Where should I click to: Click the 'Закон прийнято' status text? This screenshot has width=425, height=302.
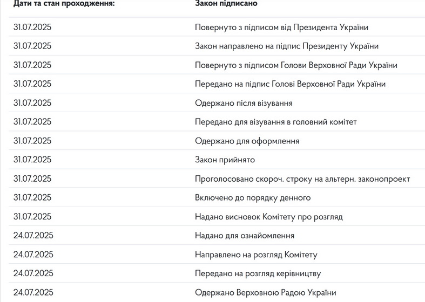(x=225, y=160)
